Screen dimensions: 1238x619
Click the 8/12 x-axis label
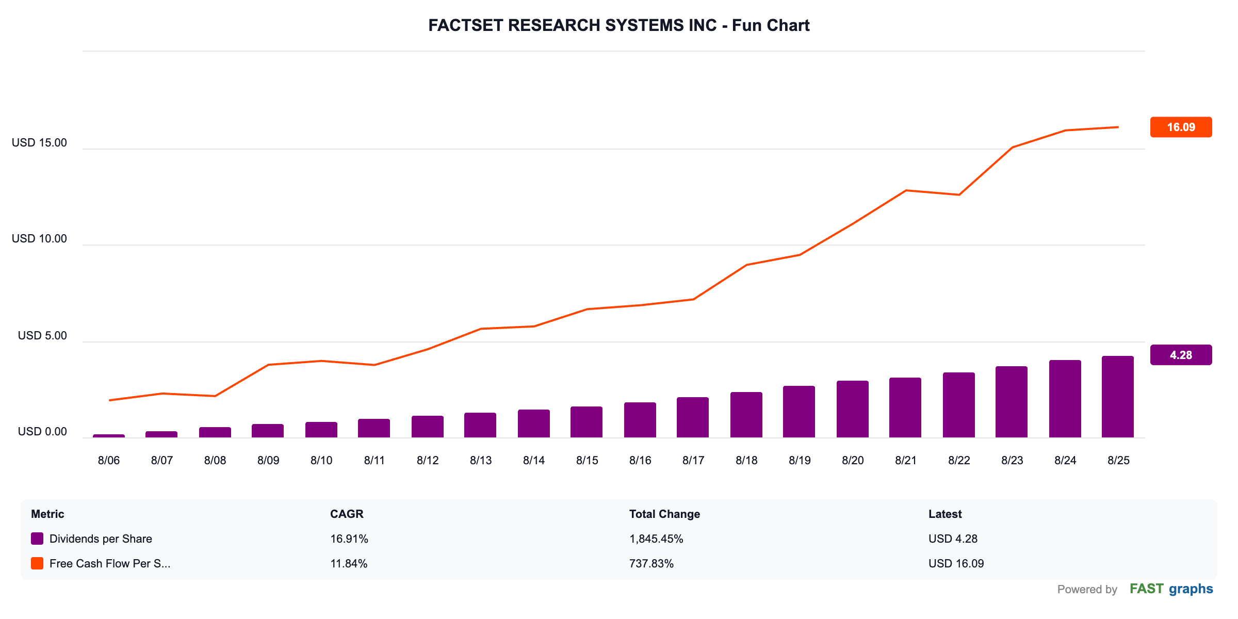pos(428,460)
